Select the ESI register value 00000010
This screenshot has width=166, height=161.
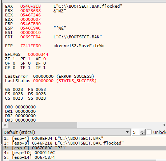click(x=31, y=32)
